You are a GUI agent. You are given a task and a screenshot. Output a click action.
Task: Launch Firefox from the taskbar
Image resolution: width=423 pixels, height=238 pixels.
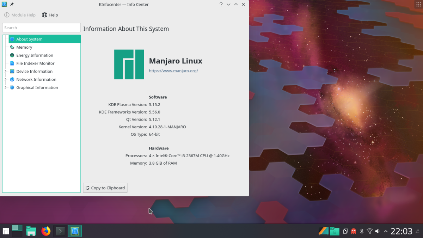pos(46,231)
